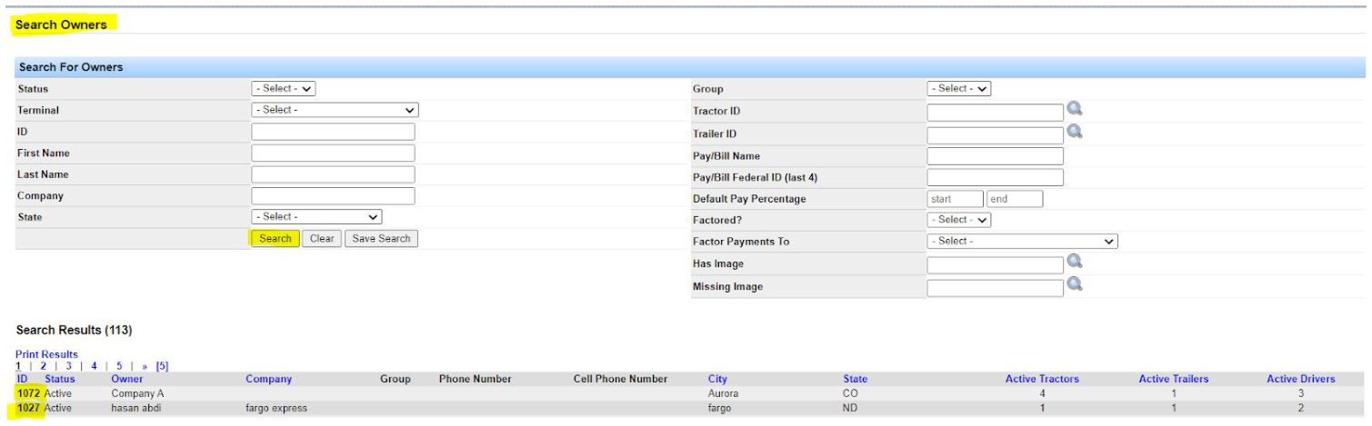Sort results by City column
1372x426 pixels.
coord(717,379)
